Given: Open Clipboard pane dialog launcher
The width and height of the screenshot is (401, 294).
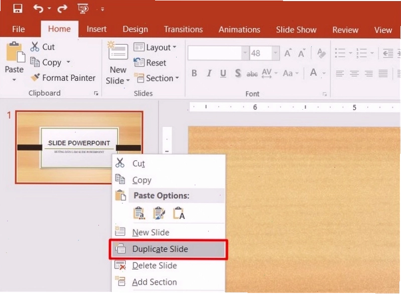Looking at the screenshot, I should click(96, 93).
